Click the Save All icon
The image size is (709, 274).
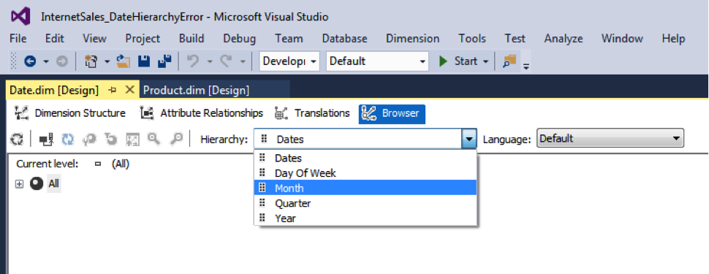point(164,61)
